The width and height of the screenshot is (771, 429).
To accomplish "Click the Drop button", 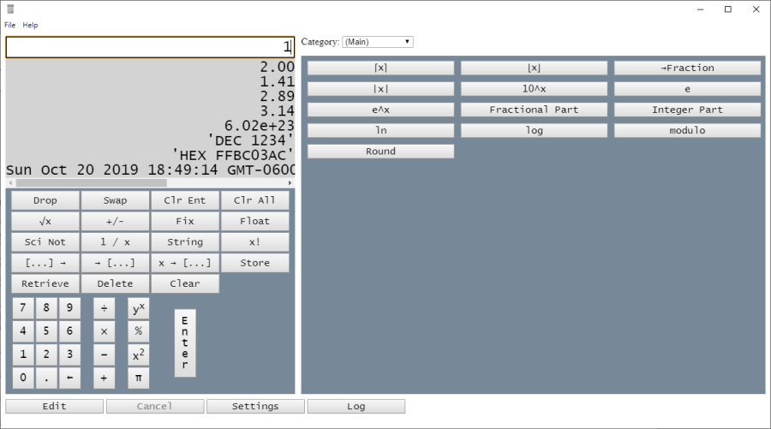I will click(45, 200).
